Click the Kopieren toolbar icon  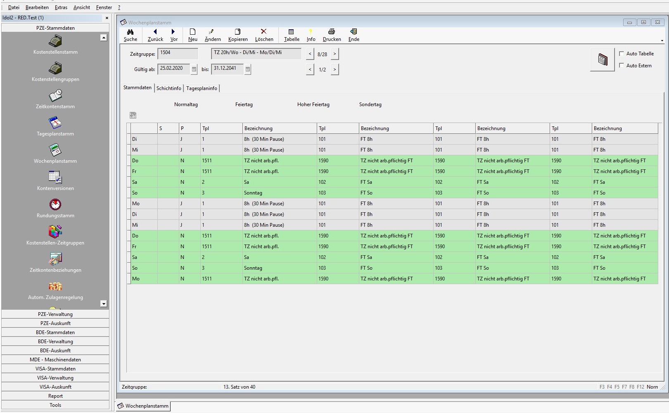click(237, 32)
